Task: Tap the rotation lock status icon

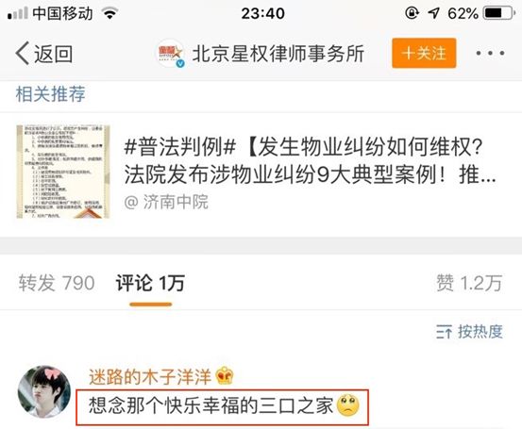Action: 413,13
